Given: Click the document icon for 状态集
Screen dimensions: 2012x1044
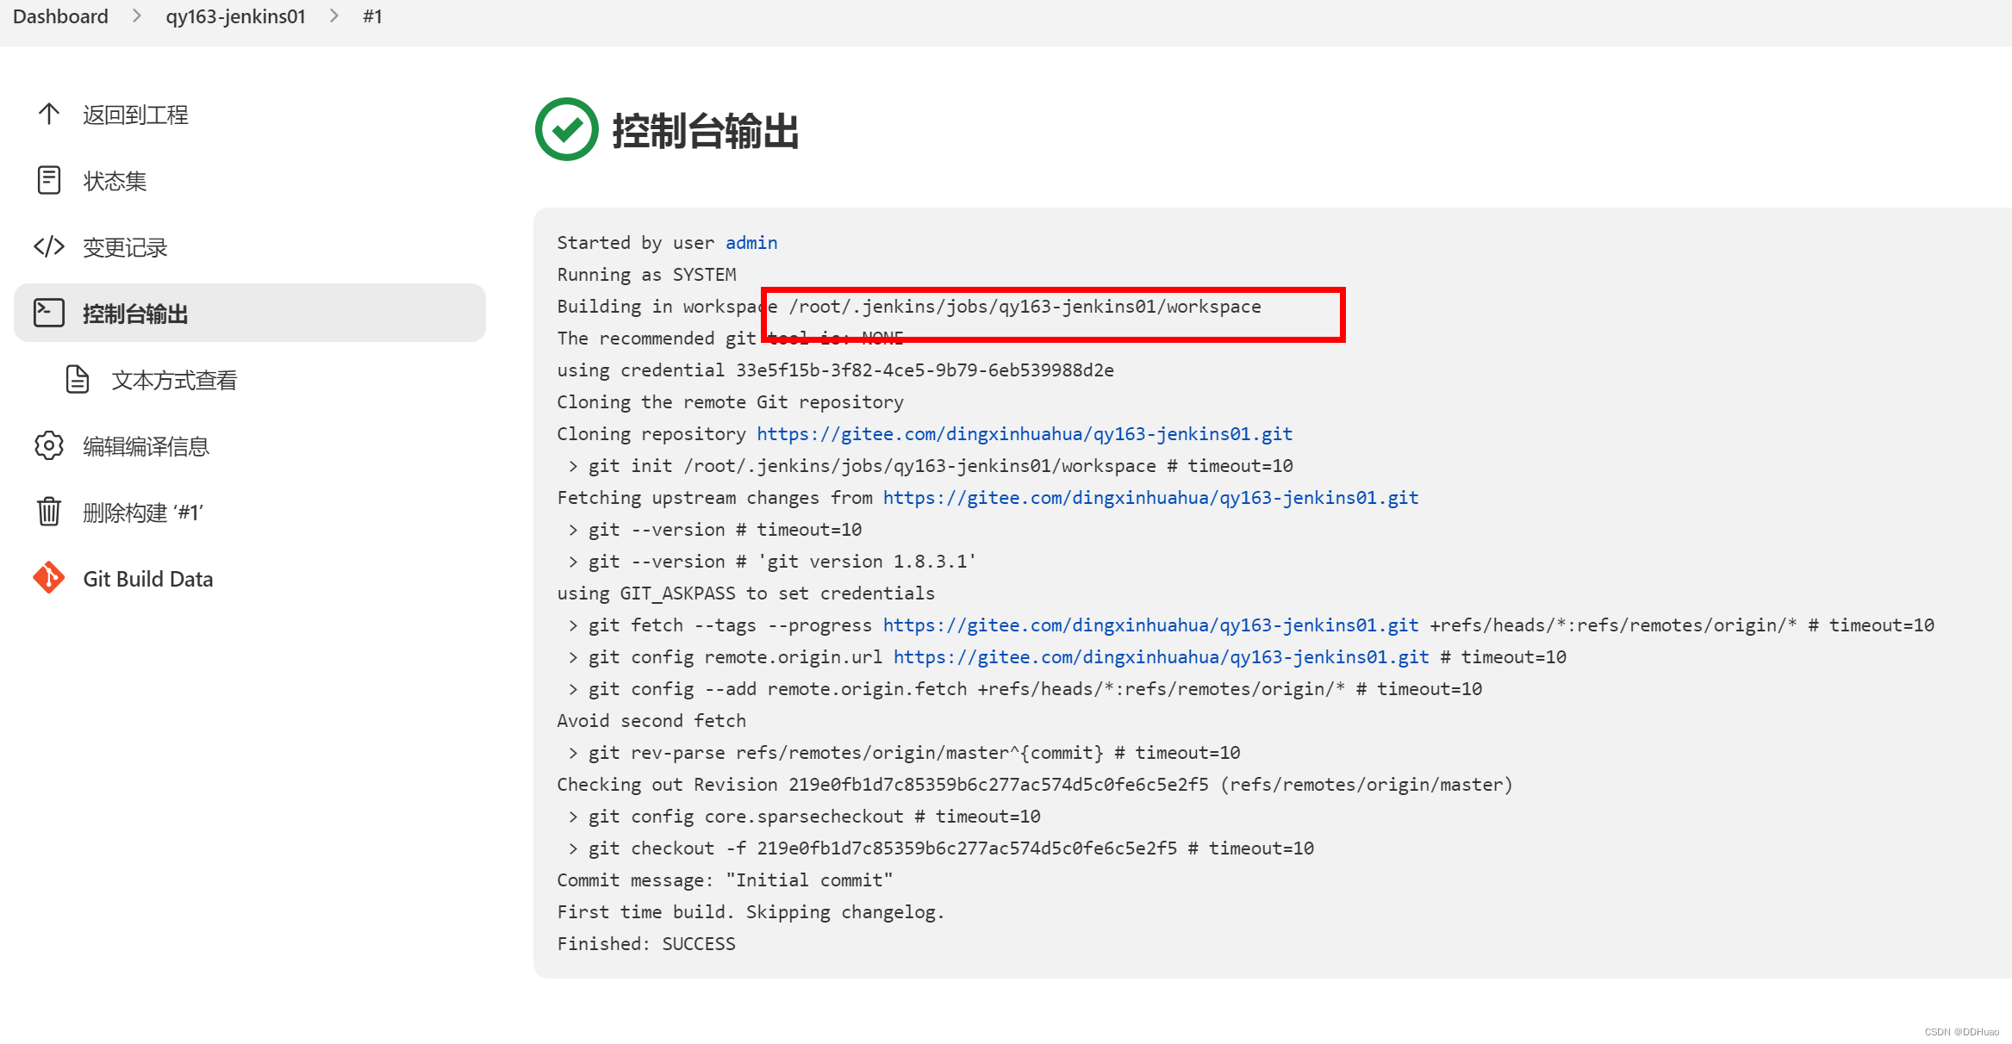Looking at the screenshot, I should (49, 180).
